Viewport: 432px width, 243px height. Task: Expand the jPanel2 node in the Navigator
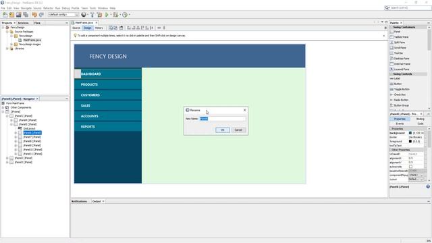[7, 158]
